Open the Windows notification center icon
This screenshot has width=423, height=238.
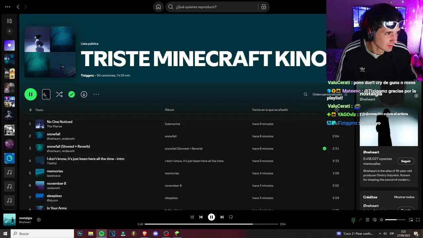[x=416, y=234]
